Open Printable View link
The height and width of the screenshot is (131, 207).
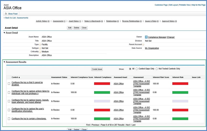tap(185, 5)
